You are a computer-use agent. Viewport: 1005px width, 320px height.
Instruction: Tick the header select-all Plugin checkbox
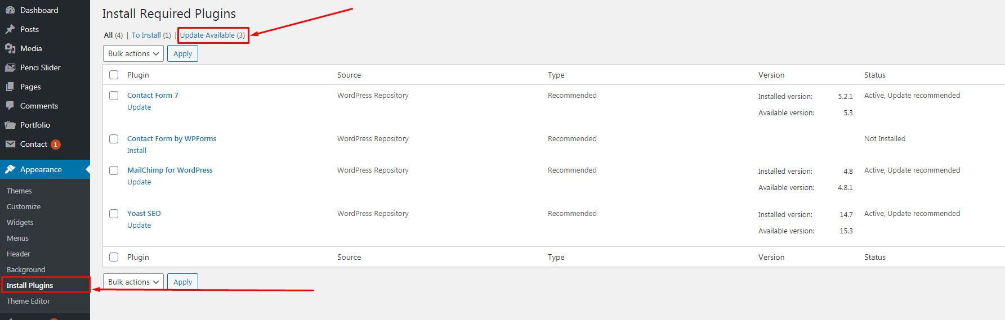114,75
